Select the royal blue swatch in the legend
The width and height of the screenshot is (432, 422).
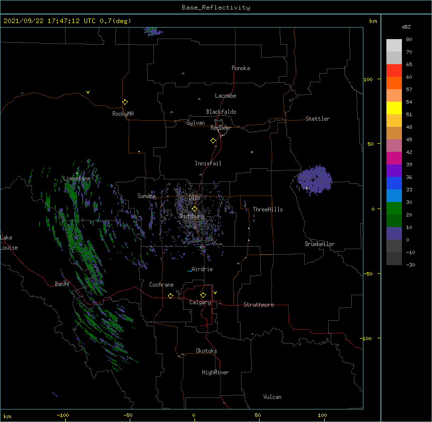click(394, 183)
